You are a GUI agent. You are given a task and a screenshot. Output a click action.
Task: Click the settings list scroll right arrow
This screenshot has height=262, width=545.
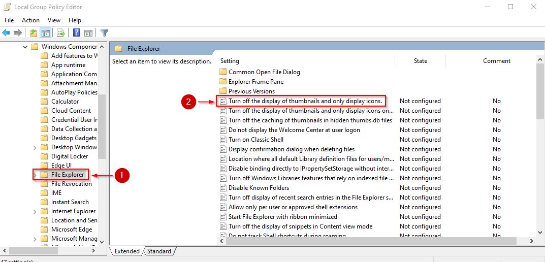[x=532, y=241]
